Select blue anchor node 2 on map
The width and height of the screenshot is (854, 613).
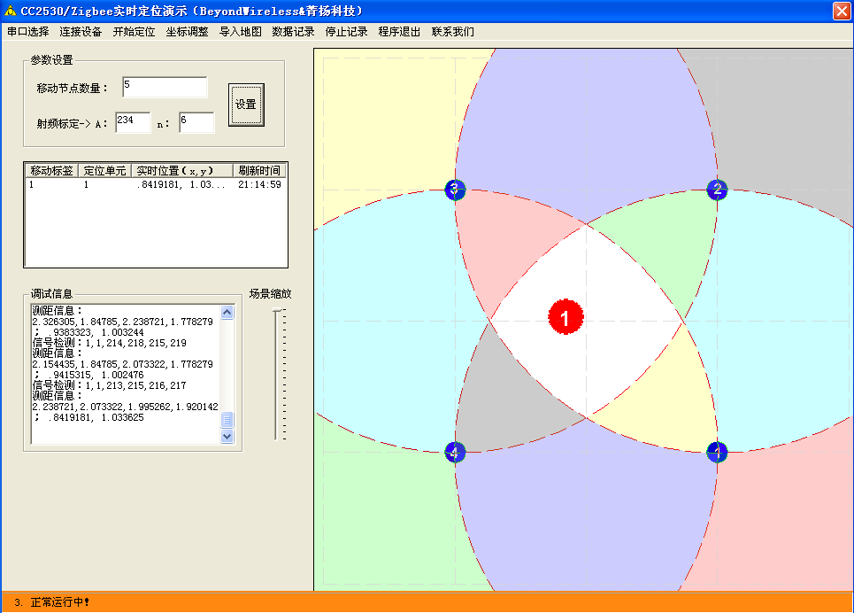[717, 190]
